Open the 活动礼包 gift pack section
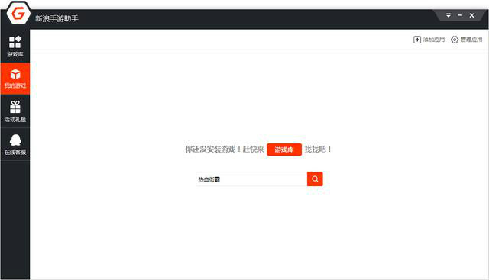 (x=15, y=111)
